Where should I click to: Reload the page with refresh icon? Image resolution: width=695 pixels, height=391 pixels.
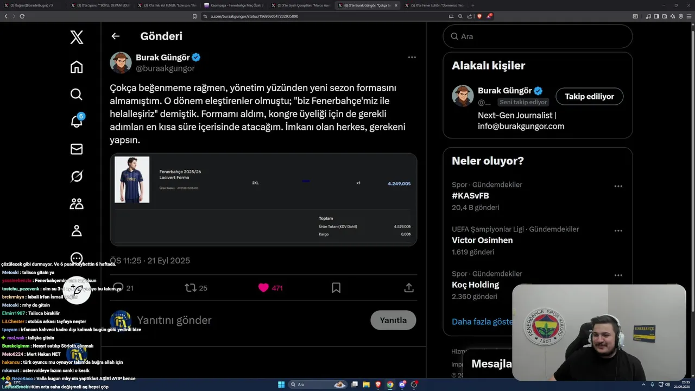tap(22, 16)
